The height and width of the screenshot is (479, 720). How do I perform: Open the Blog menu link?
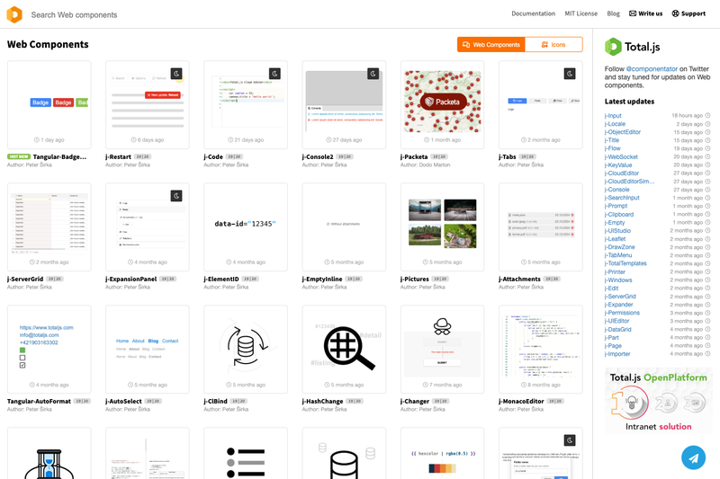tap(613, 13)
